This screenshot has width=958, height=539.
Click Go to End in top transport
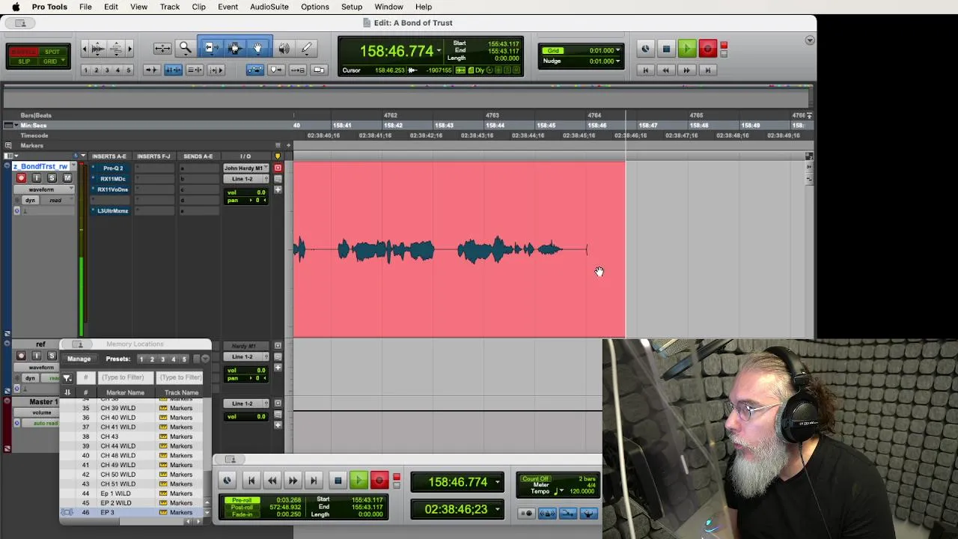[x=707, y=70]
